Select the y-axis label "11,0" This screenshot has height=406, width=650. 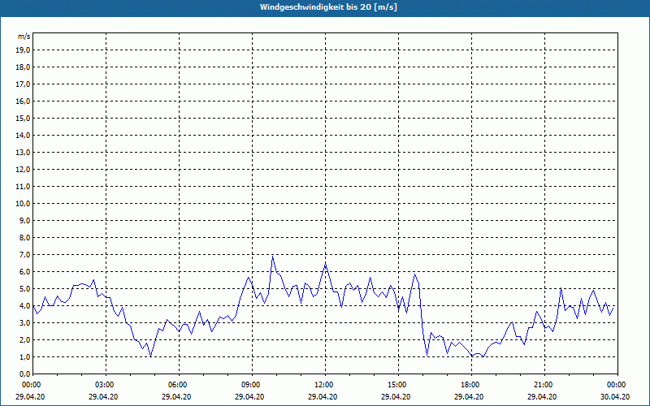pyautogui.click(x=24, y=187)
